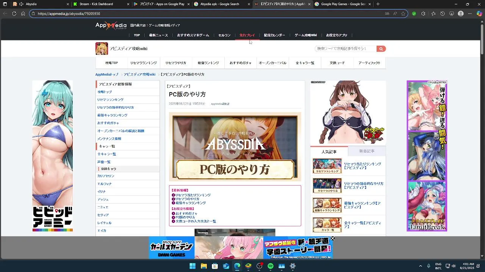Click the browser address bar URL
This screenshot has width=485, height=272.
(x=69, y=14)
